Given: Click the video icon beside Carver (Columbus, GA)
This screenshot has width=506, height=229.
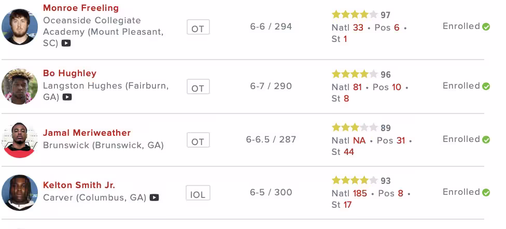Looking at the screenshot, I should pos(154,197).
